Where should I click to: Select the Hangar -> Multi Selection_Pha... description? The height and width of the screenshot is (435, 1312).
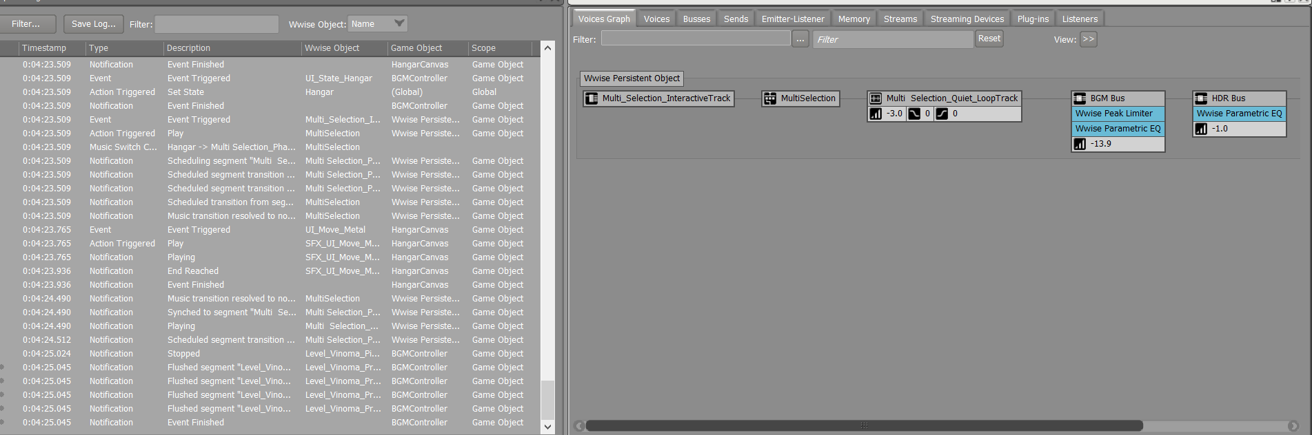(x=232, y=147)
